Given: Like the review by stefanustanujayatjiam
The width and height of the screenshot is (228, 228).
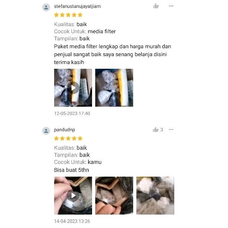Looking at the screenshot, I should pyautogui.click(x=156, y=6).
